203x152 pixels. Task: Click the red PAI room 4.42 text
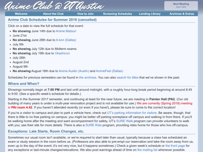pos(22,108)
